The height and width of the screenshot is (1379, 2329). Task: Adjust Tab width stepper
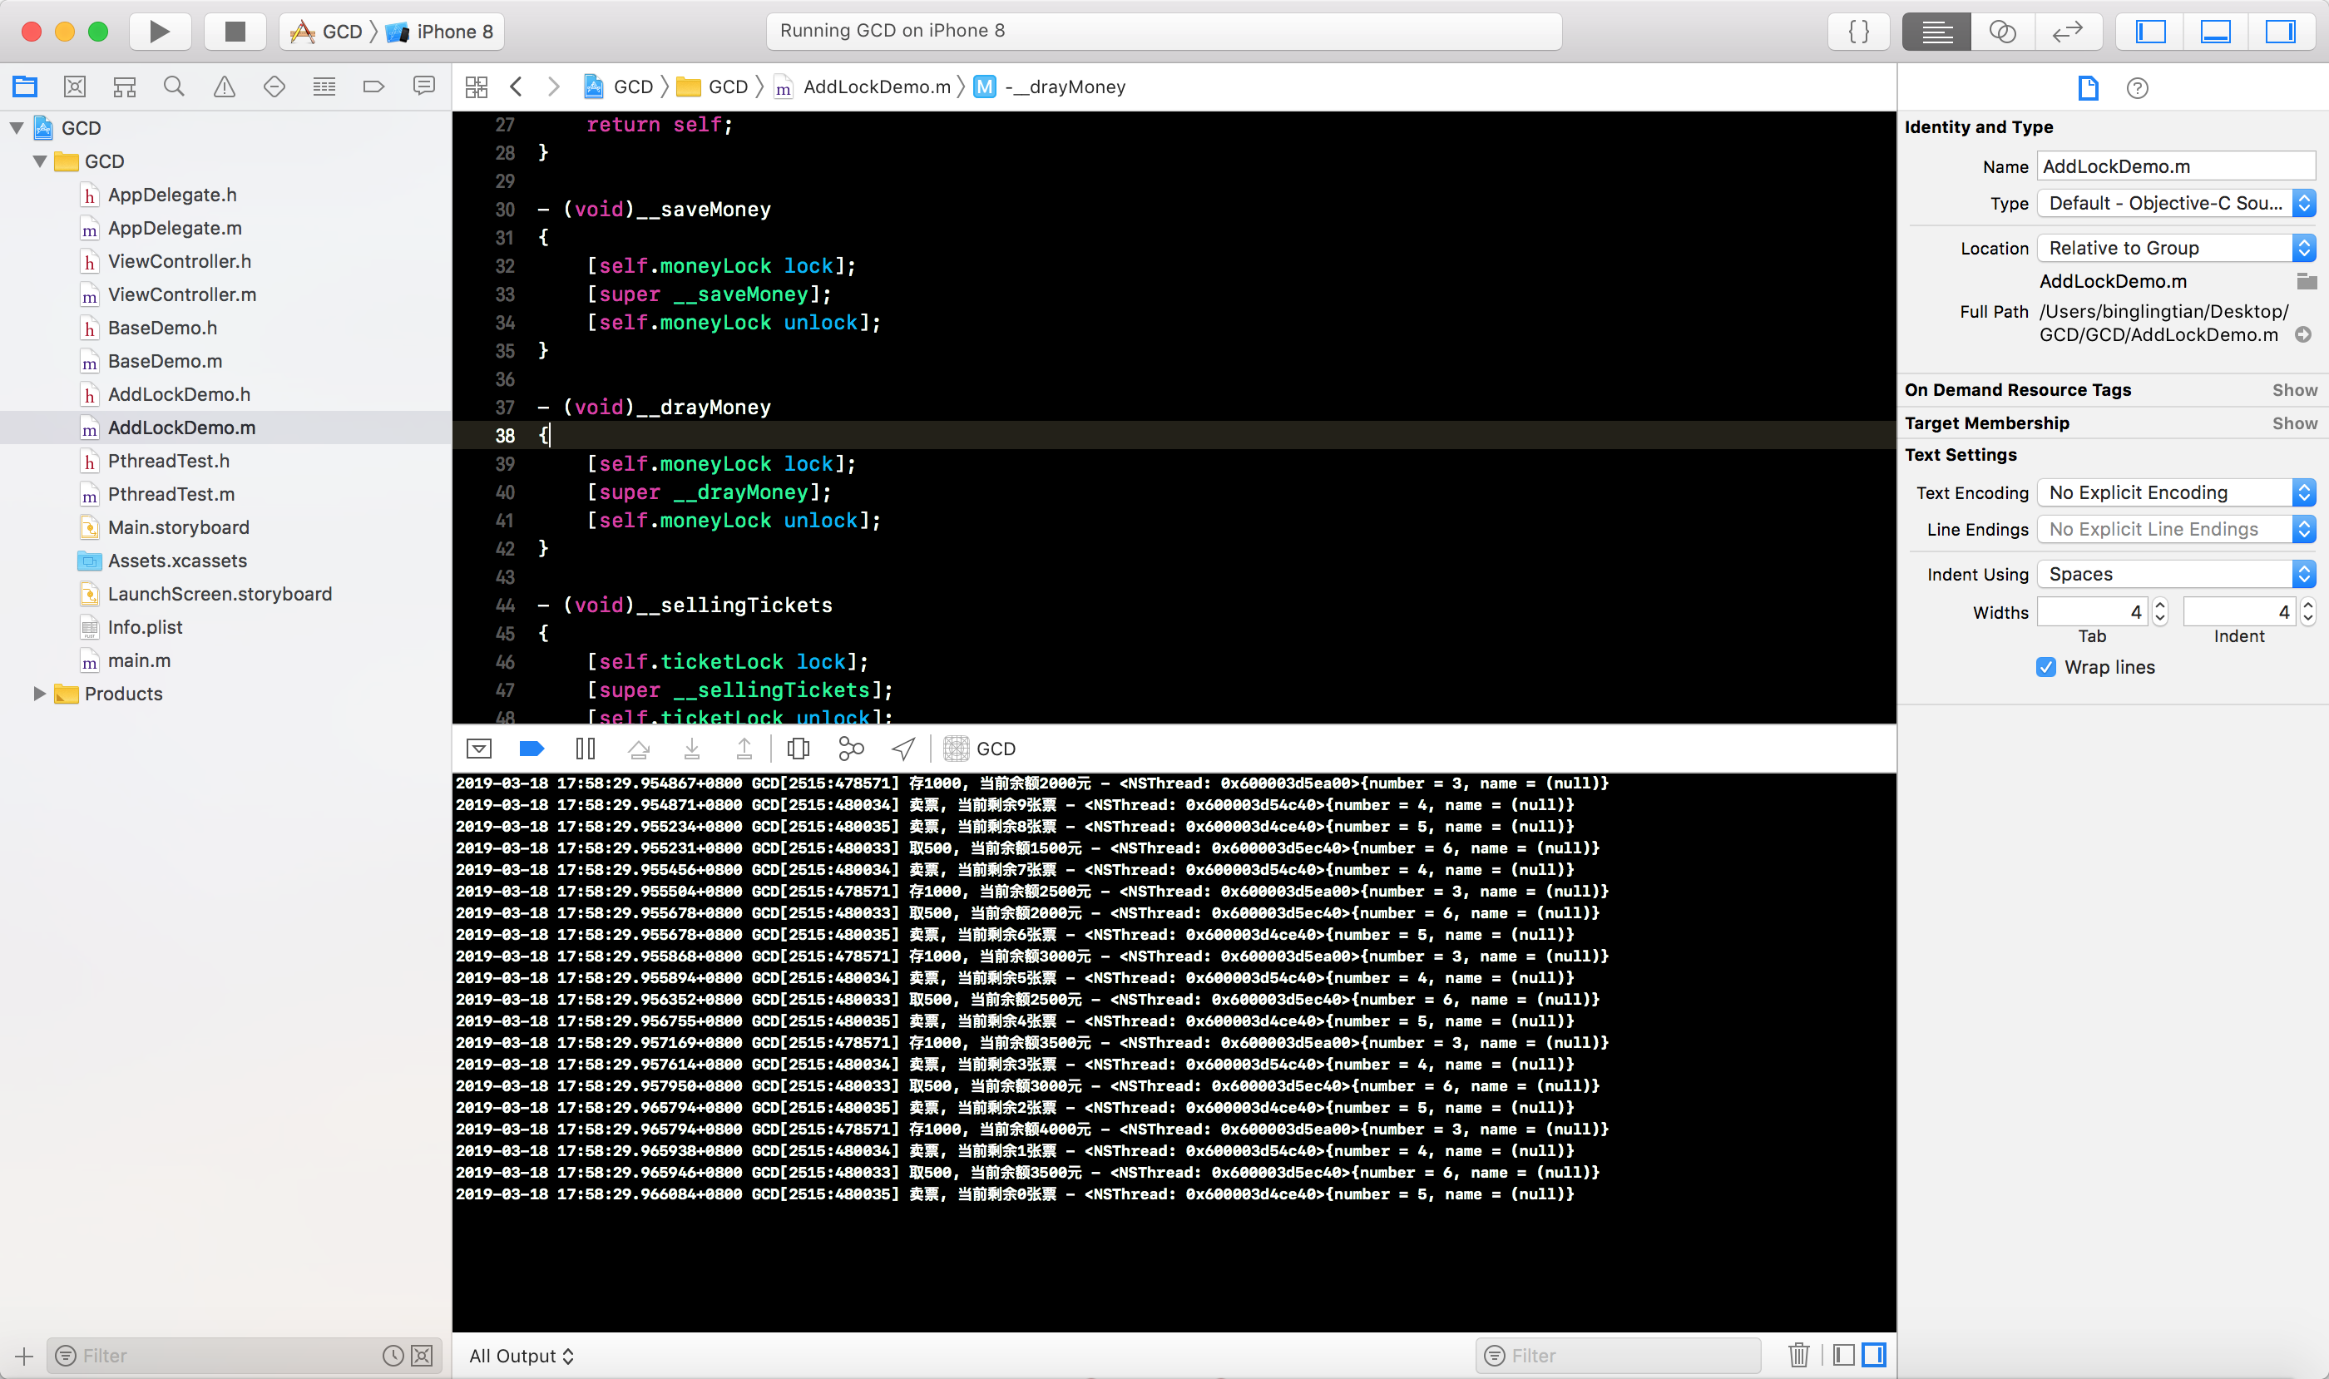[x=2160, y=611]
